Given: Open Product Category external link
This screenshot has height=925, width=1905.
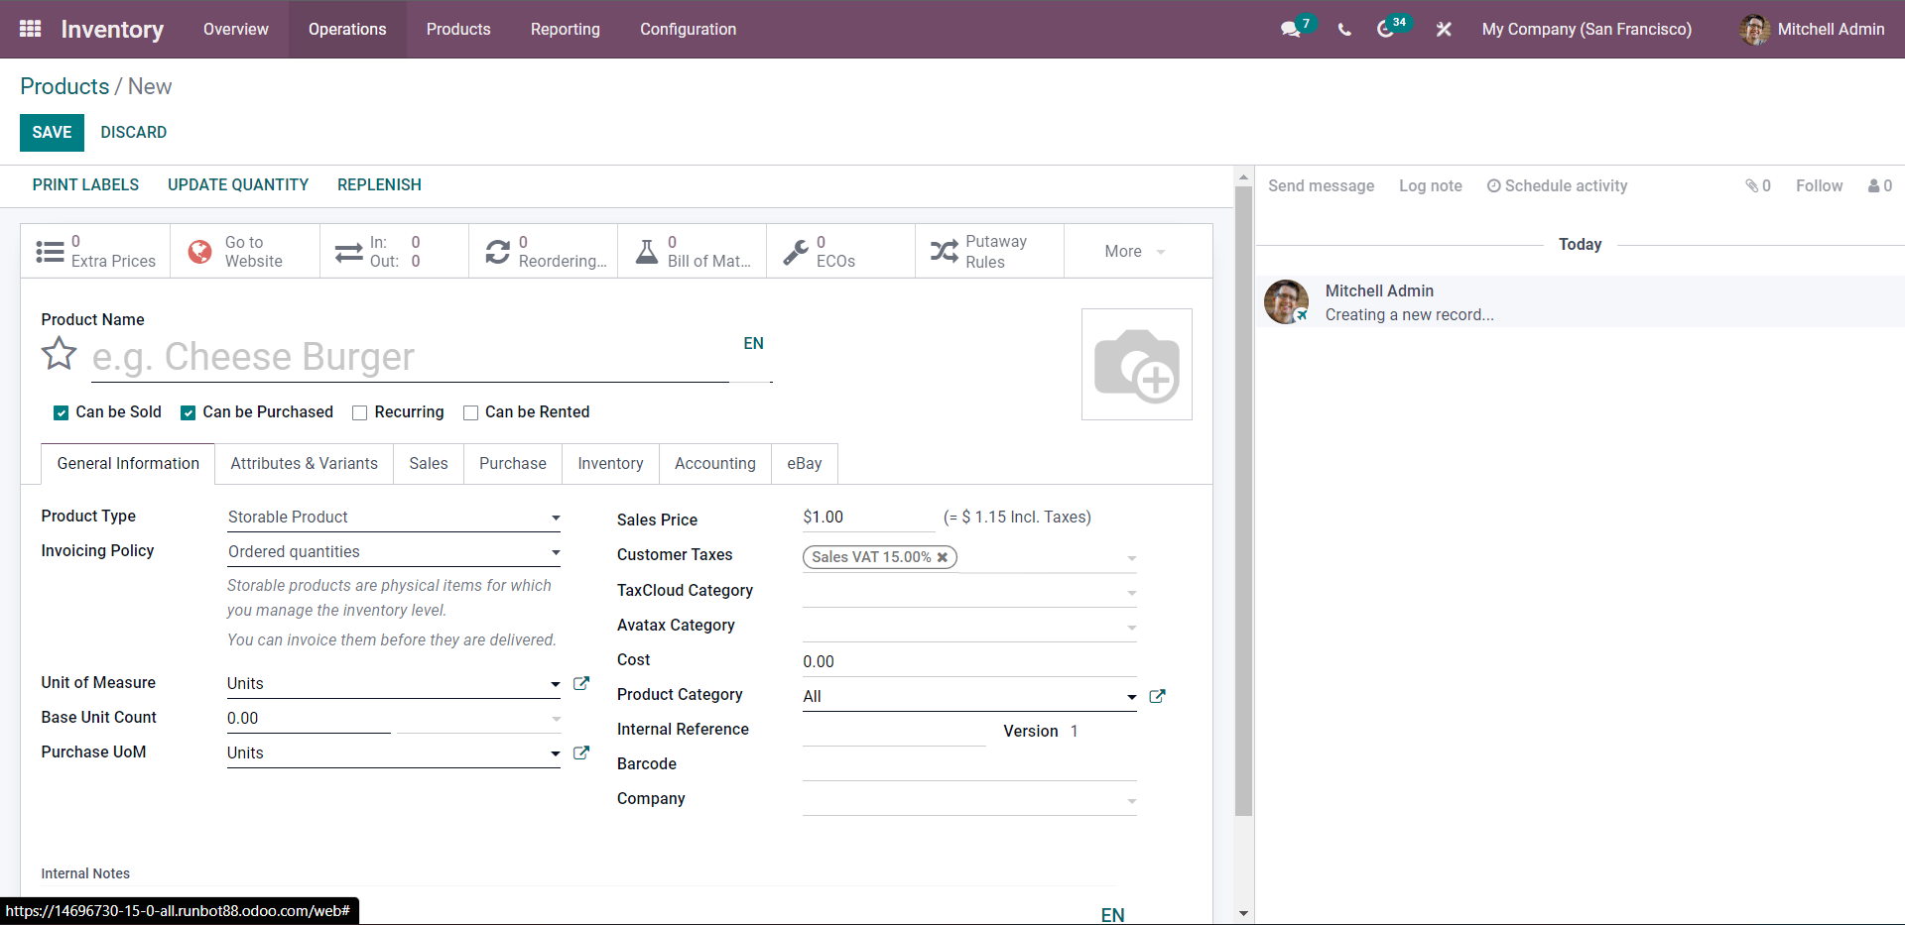Looking at the screenshot, I should point(1157,696).
